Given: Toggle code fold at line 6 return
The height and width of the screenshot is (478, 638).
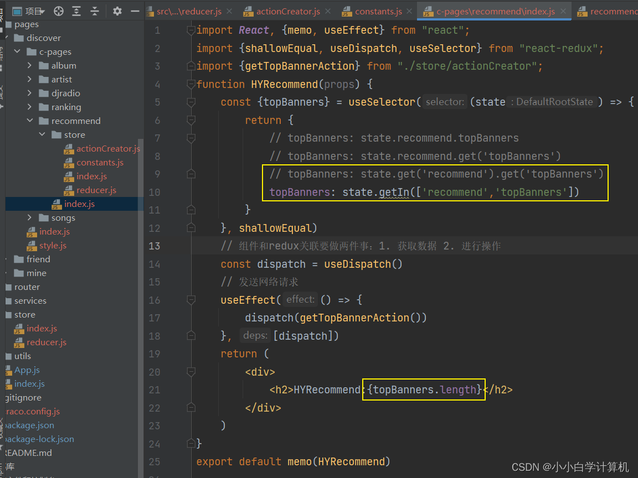Looking at the screenshot, I should pyautogui.click(x=191, y=120).
